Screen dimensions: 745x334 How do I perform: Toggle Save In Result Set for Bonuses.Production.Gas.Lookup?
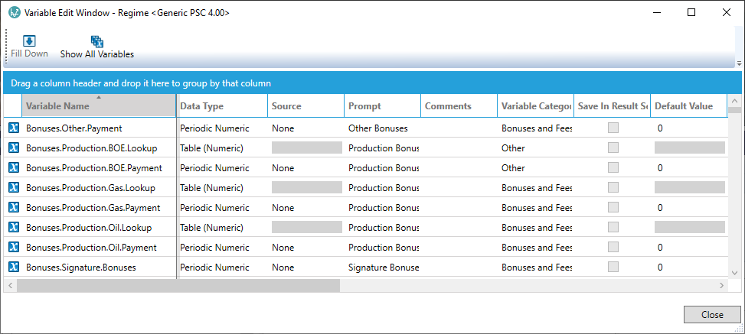coord(613,187)
